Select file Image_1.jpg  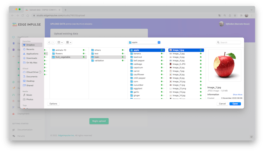(186, 50)
